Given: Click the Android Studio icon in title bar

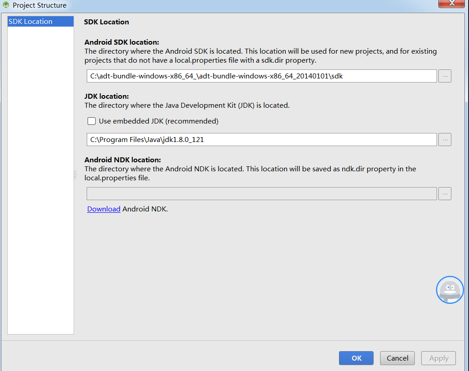Looking at the screenshot, I should point(6,5).
